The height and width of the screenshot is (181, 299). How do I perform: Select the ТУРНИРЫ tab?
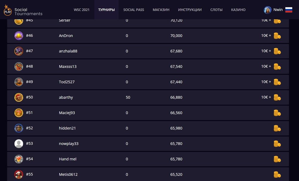[106, 10]
